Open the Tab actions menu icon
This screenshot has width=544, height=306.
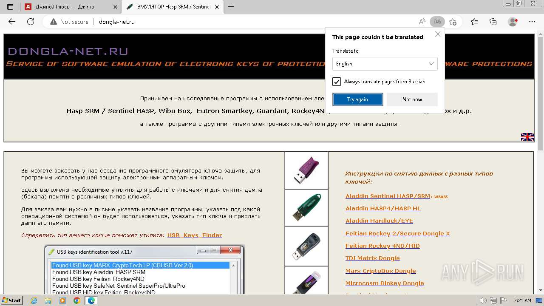(10, 6)
